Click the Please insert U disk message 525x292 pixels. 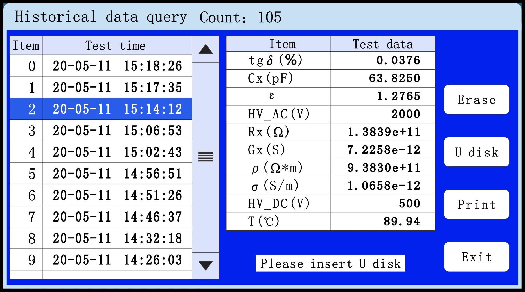(x=330, y=263)
